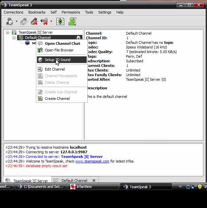
Task: Minimize the TeamSpeak 3 window
Action: [x=181, y=5]
